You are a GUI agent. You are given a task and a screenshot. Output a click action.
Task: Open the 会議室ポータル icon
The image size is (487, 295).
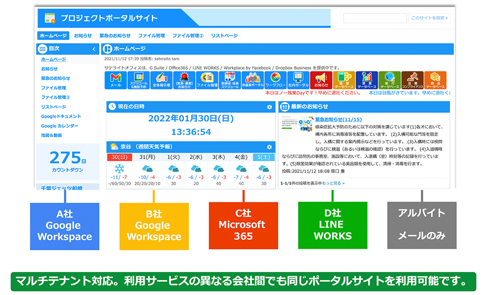pyautogui.click(x=252, y=80)
